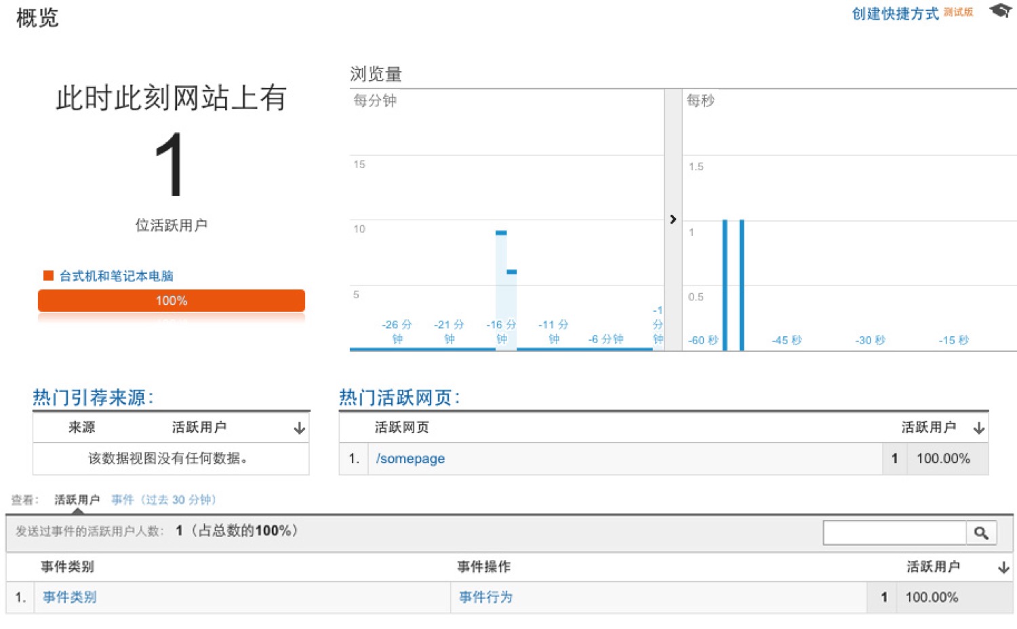
Task: Click the search magnifier button
Action: (980, 533)
